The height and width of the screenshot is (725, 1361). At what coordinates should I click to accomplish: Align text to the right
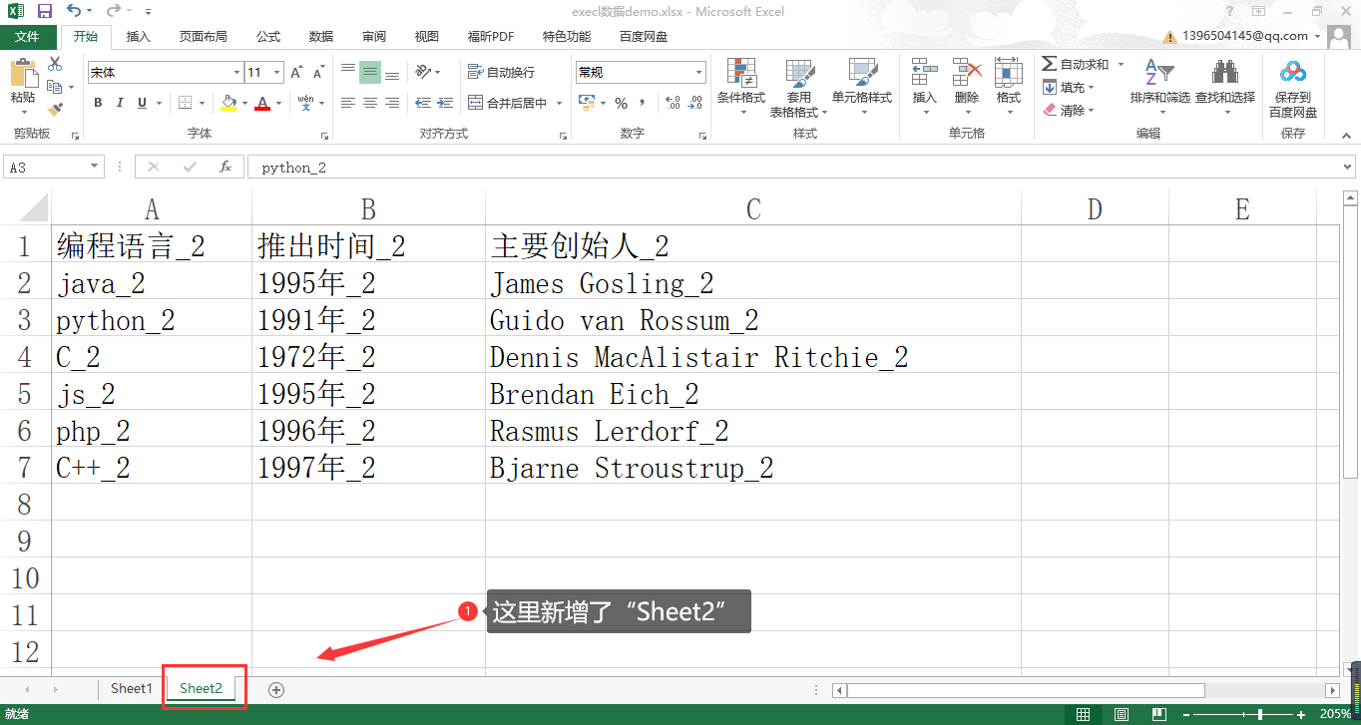392,103
